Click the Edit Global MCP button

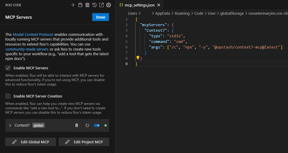(x=31, y=142)
